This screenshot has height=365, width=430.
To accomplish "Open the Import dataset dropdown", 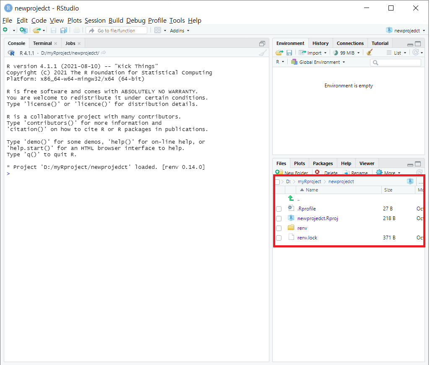I will coord(313,53).
